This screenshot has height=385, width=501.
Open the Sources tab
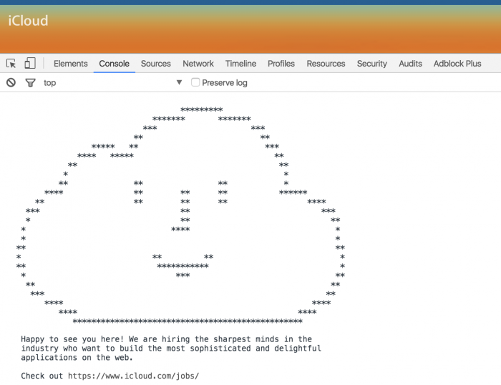coord(156,64)
